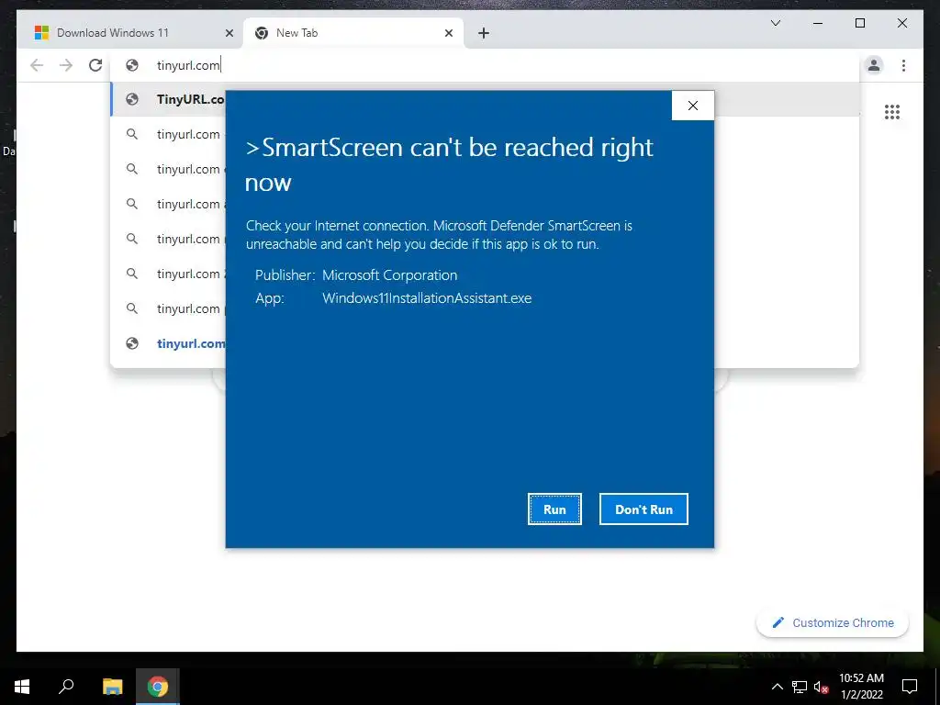This screenshot has height=705, width=940.
Task: Maximize the Chrome window
Action: click(x=859, y=23)
